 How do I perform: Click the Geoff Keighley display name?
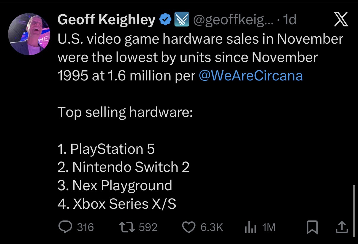(106, 20)
